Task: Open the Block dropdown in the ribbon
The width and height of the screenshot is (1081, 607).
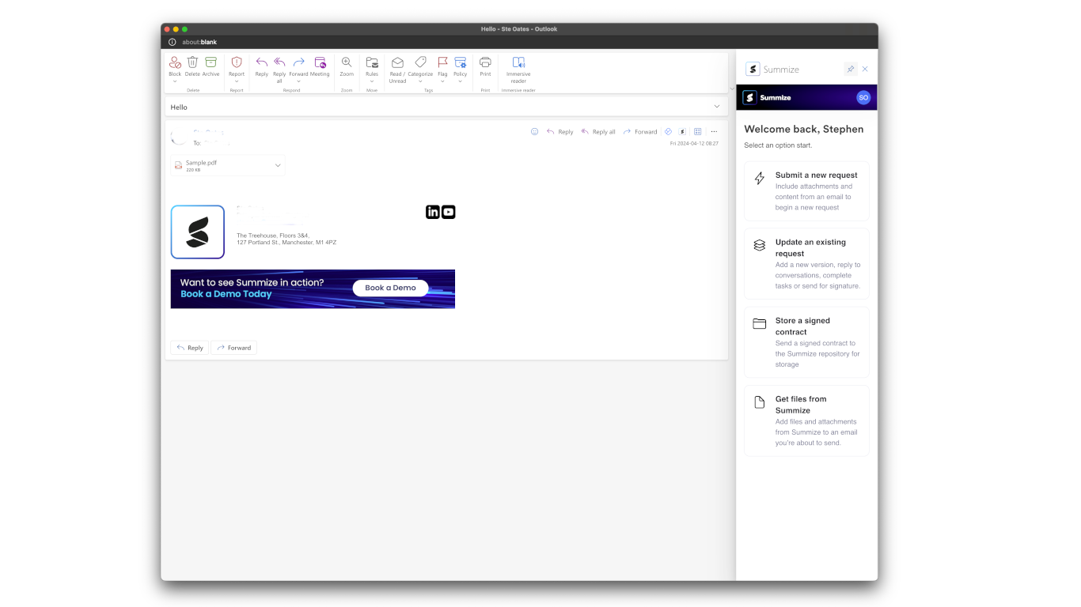Action: (175, 81)
